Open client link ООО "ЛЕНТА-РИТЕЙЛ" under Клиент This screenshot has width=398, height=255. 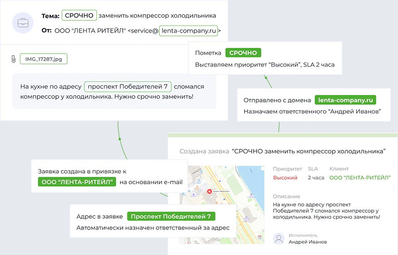click(360, 178)
